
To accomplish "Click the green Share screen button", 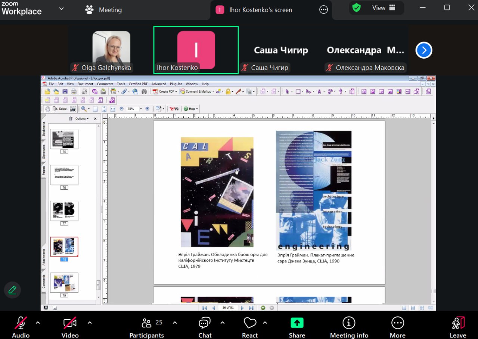I will (x=297, y=323).
